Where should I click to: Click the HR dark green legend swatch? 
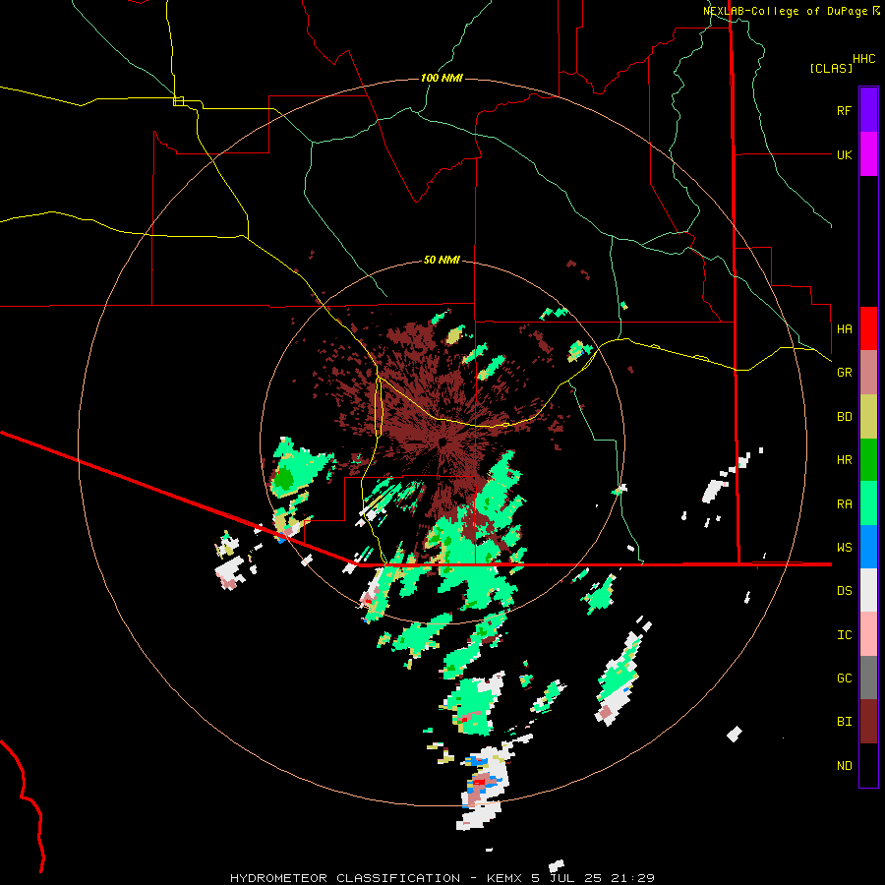868,460
